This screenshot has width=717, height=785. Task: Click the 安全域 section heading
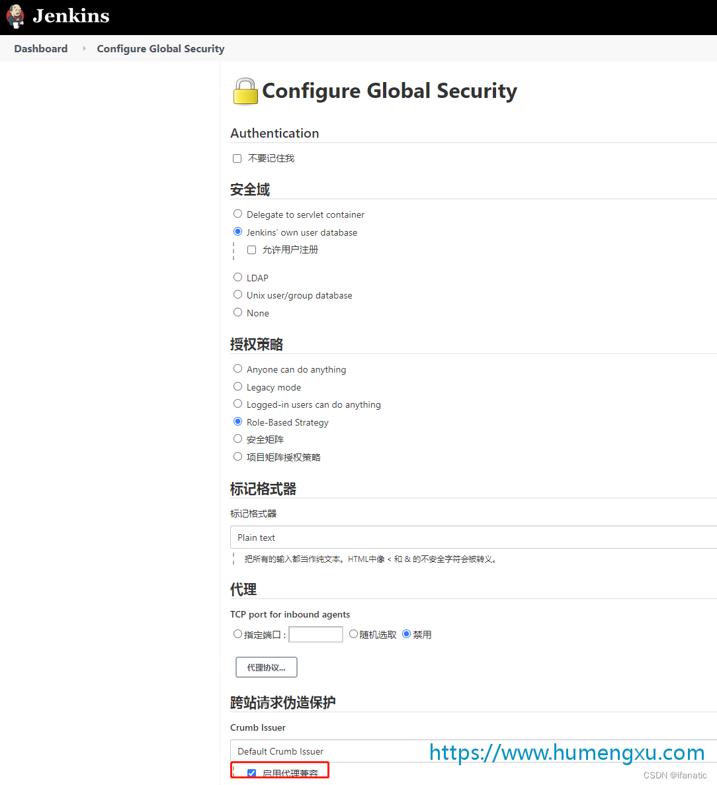pyautogui.click(x=250, y=190)
